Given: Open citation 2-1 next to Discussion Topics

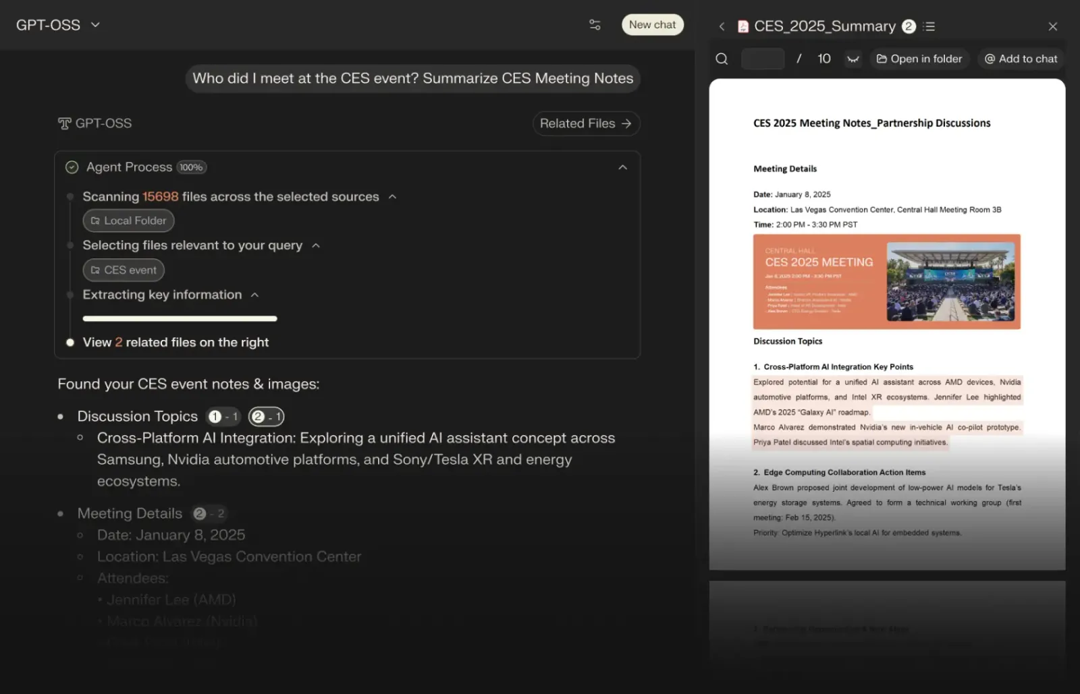Looking at the screenshot, I should [x=266, y=417].
